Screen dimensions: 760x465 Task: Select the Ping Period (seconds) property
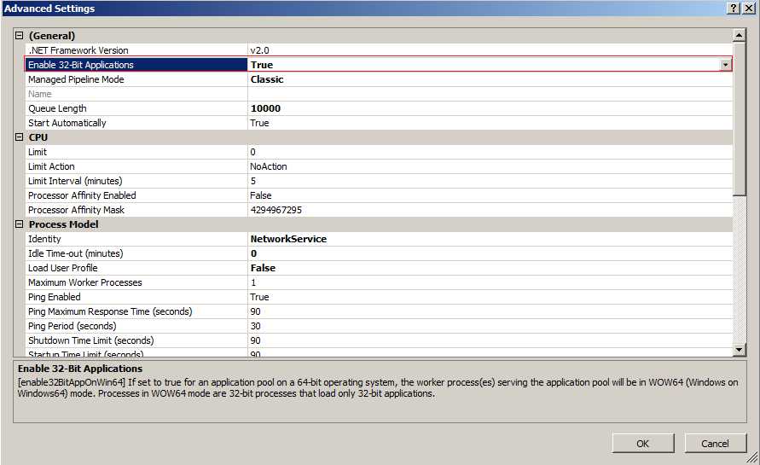pyautogui.click(x=73, y=326)
